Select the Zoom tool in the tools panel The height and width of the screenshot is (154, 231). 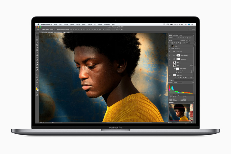(37, 82)
